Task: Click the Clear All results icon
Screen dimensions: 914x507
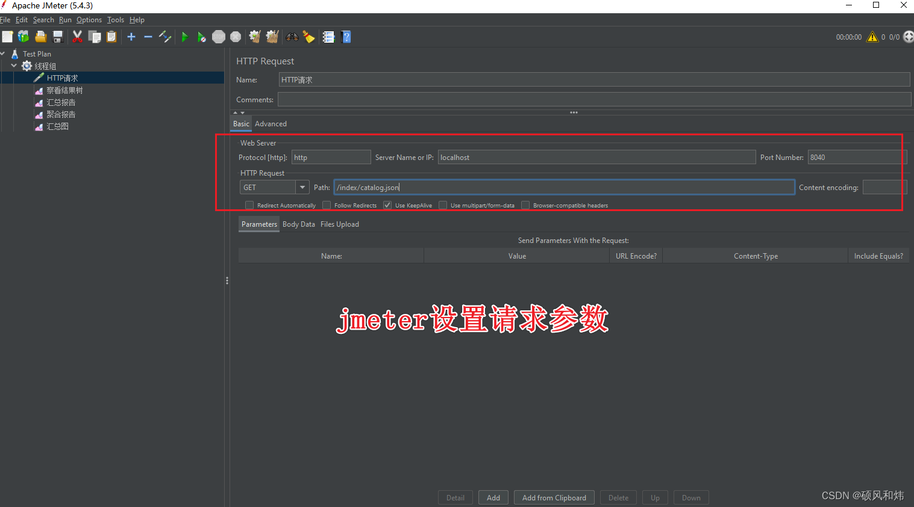Action: [272, 37]
